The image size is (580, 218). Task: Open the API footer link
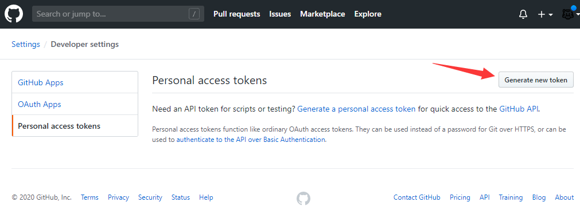[485, 197]
